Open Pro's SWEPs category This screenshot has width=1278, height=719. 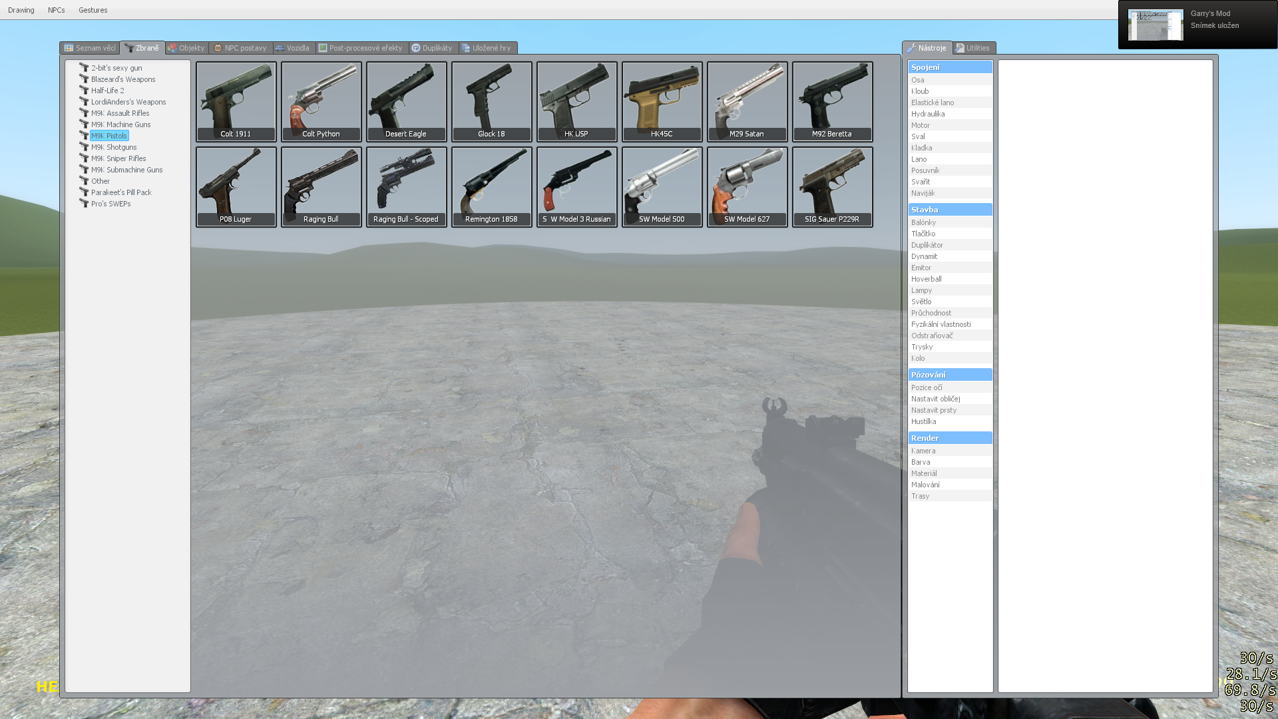[x=110, y=204]
